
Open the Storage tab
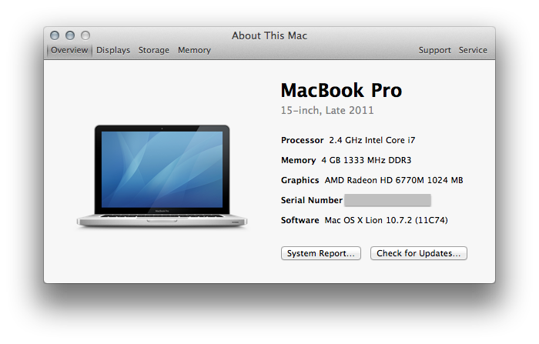tap(154, 50)
